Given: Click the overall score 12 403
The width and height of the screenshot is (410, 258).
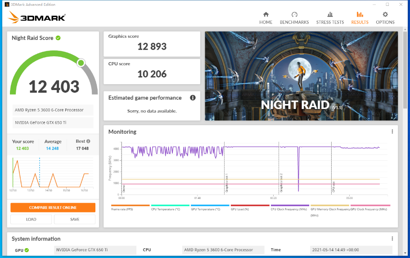Looking at the screenshot, I should click(54, 86).
